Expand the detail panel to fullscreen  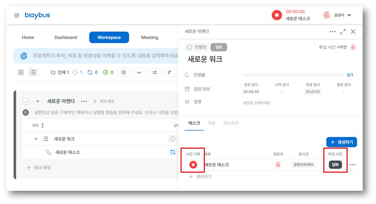[x=343, y=32]
